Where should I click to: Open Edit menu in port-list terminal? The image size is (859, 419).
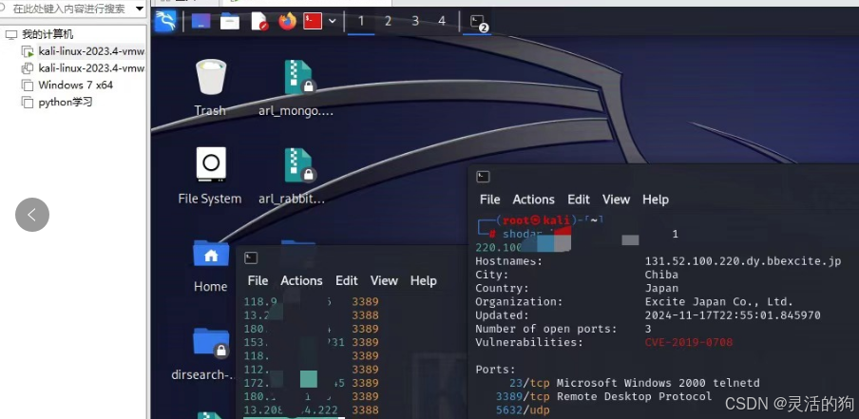point(346,280)
